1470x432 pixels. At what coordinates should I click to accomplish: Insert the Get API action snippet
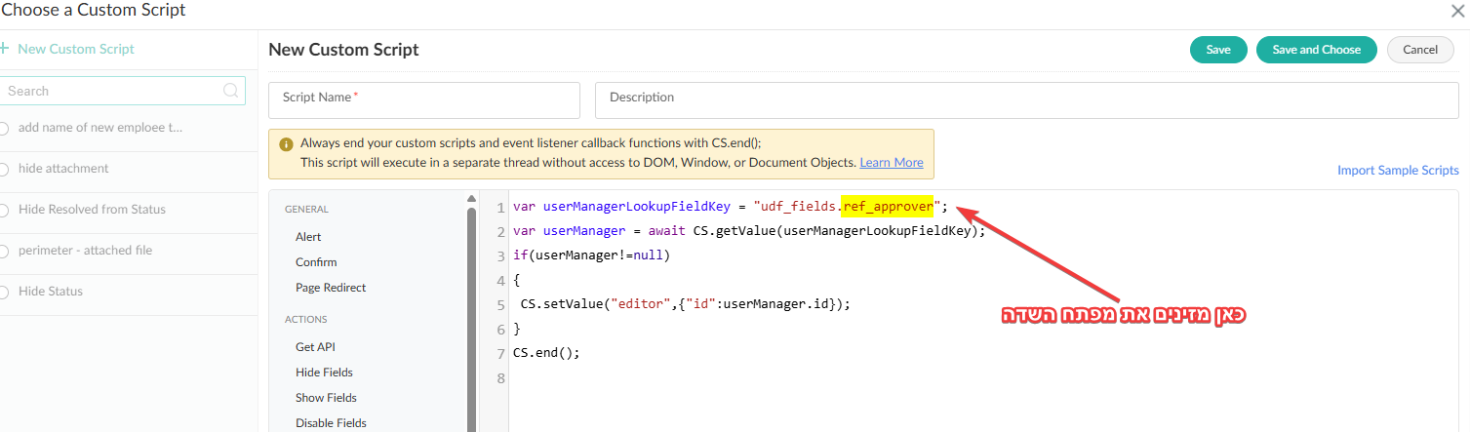(315, 347)
